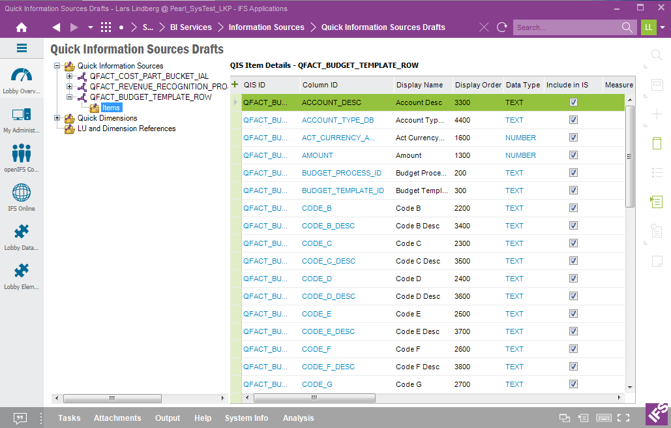Uncheck Include in IS for ACCOUNT_DESC
The width and height of the screenshot is (671, 428).
(x=574, y=102)
